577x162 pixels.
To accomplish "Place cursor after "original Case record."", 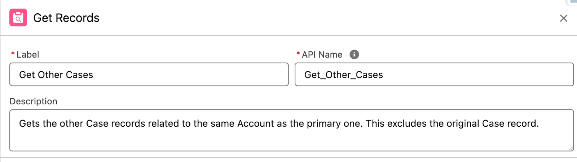I will coord(539,124).
